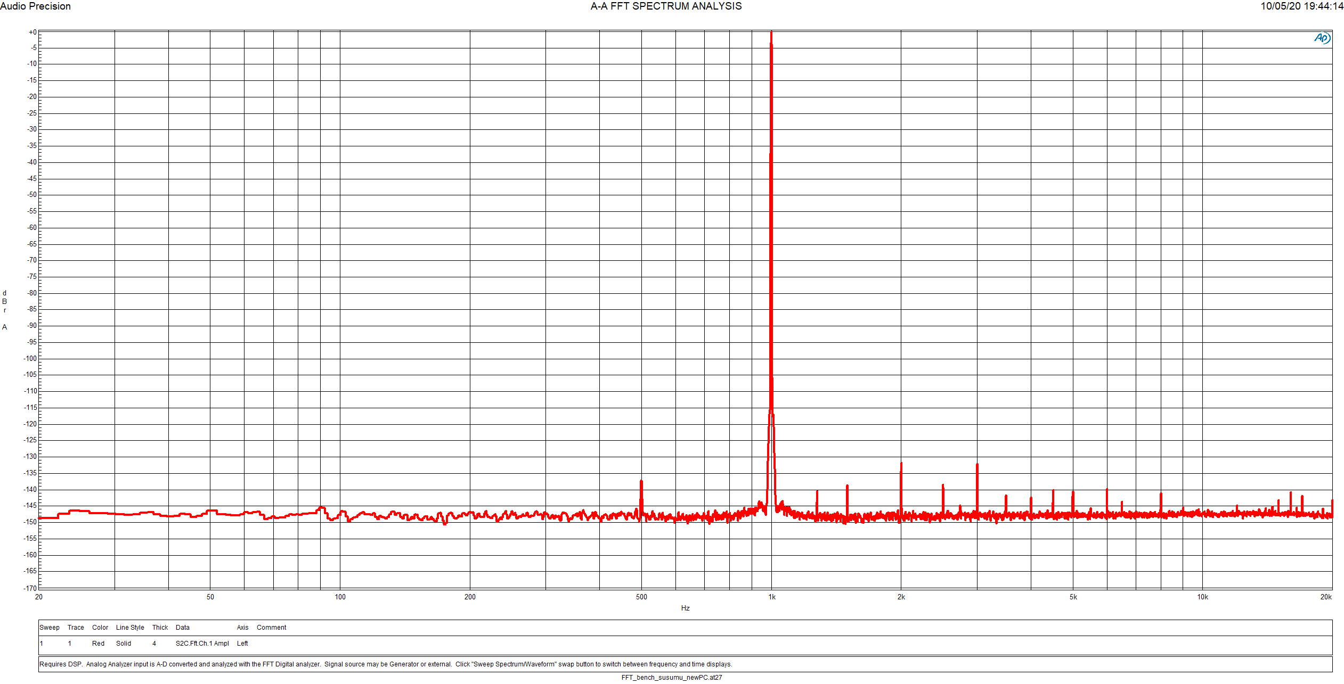The height and width of the screenshot is (684, 1344).
Task: Click the 'Color' legend column header
Action: click(100, 628)
